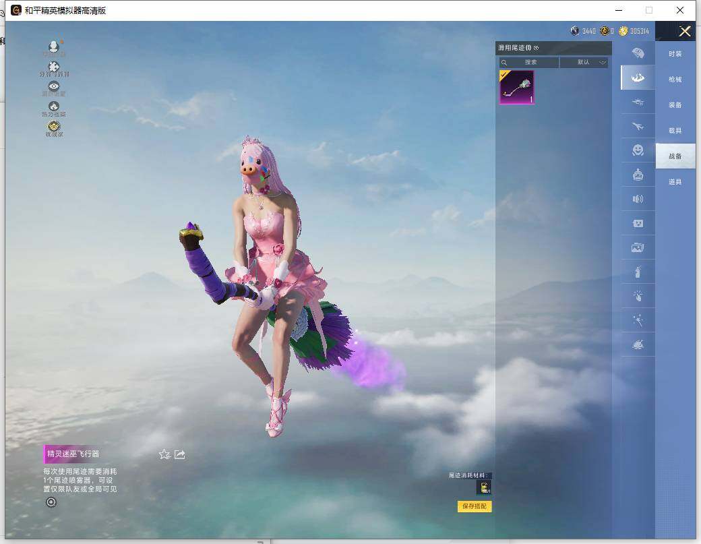
Task: Click the 尾迹消耗材料 label
Action: coord(468,475)
